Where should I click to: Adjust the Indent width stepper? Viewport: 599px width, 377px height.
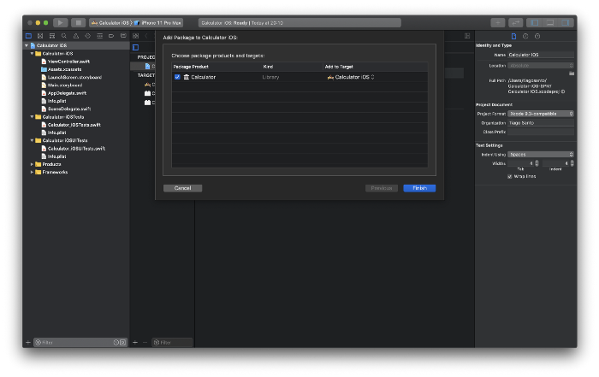click(572, 163)
